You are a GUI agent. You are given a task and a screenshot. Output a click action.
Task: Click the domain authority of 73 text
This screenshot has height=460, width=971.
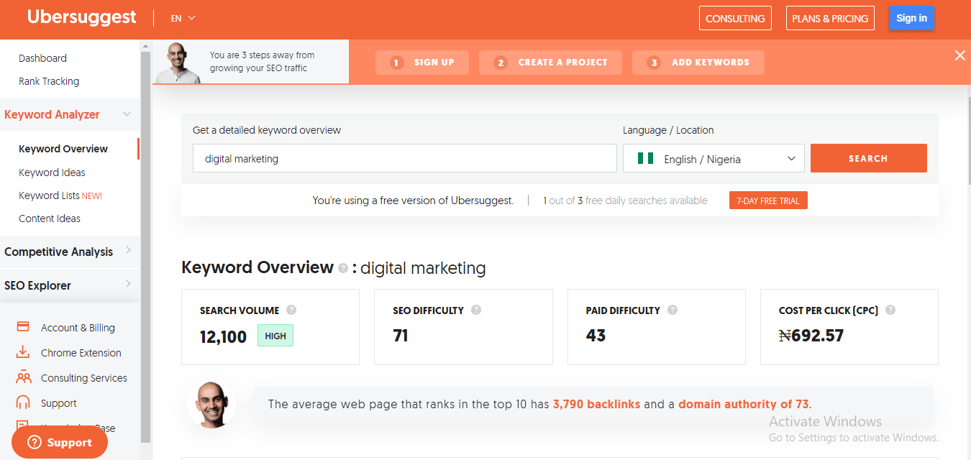[x=744, y=404]
